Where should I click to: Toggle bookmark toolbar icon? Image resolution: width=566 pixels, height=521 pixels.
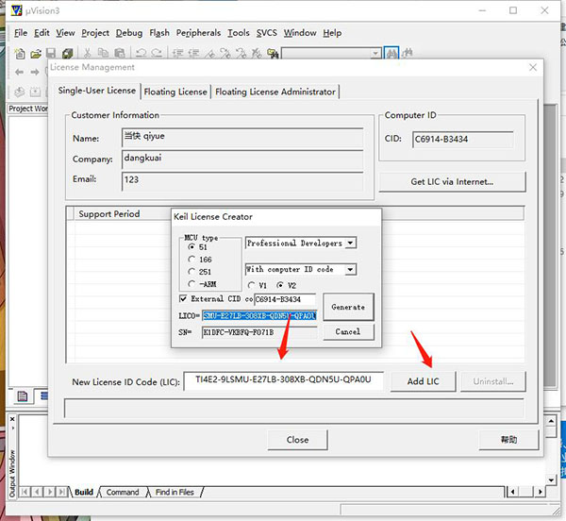209,54
